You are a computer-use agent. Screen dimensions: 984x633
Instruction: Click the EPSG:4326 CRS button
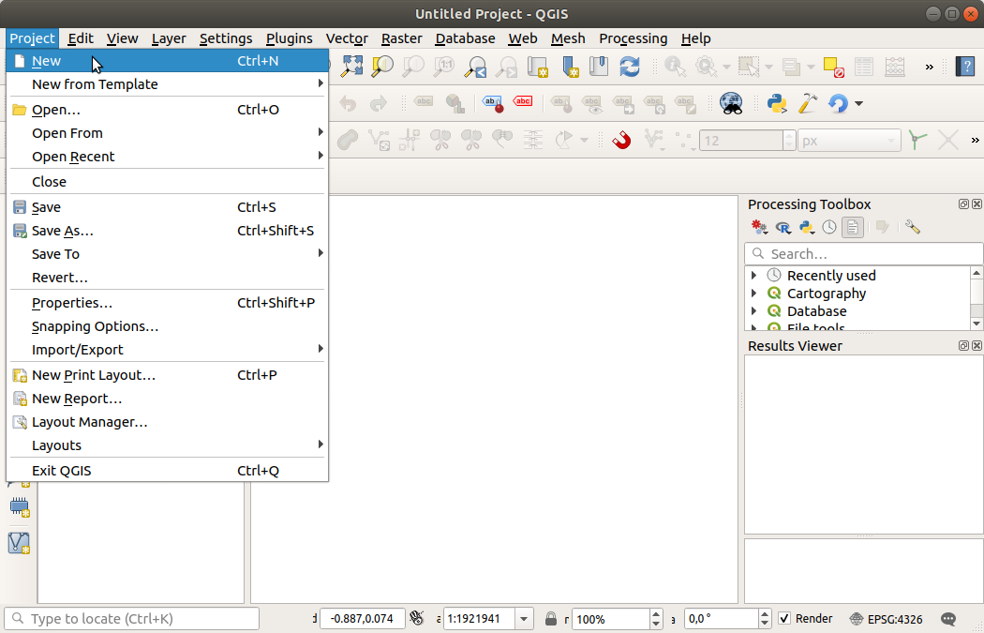(886, 619)
